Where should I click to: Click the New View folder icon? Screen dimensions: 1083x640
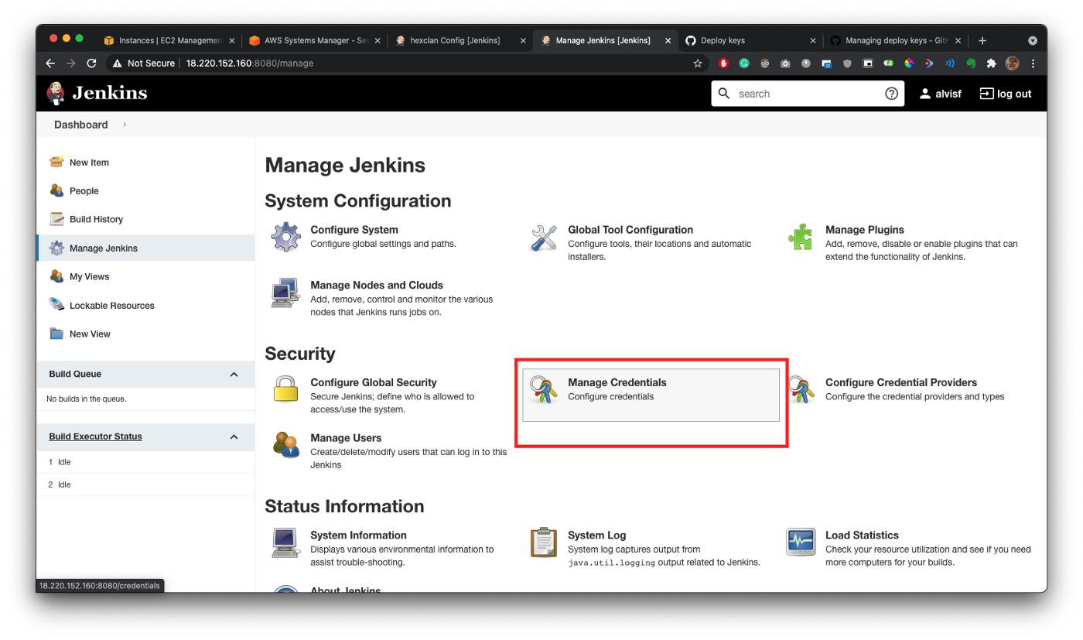[x=56, y=334]
